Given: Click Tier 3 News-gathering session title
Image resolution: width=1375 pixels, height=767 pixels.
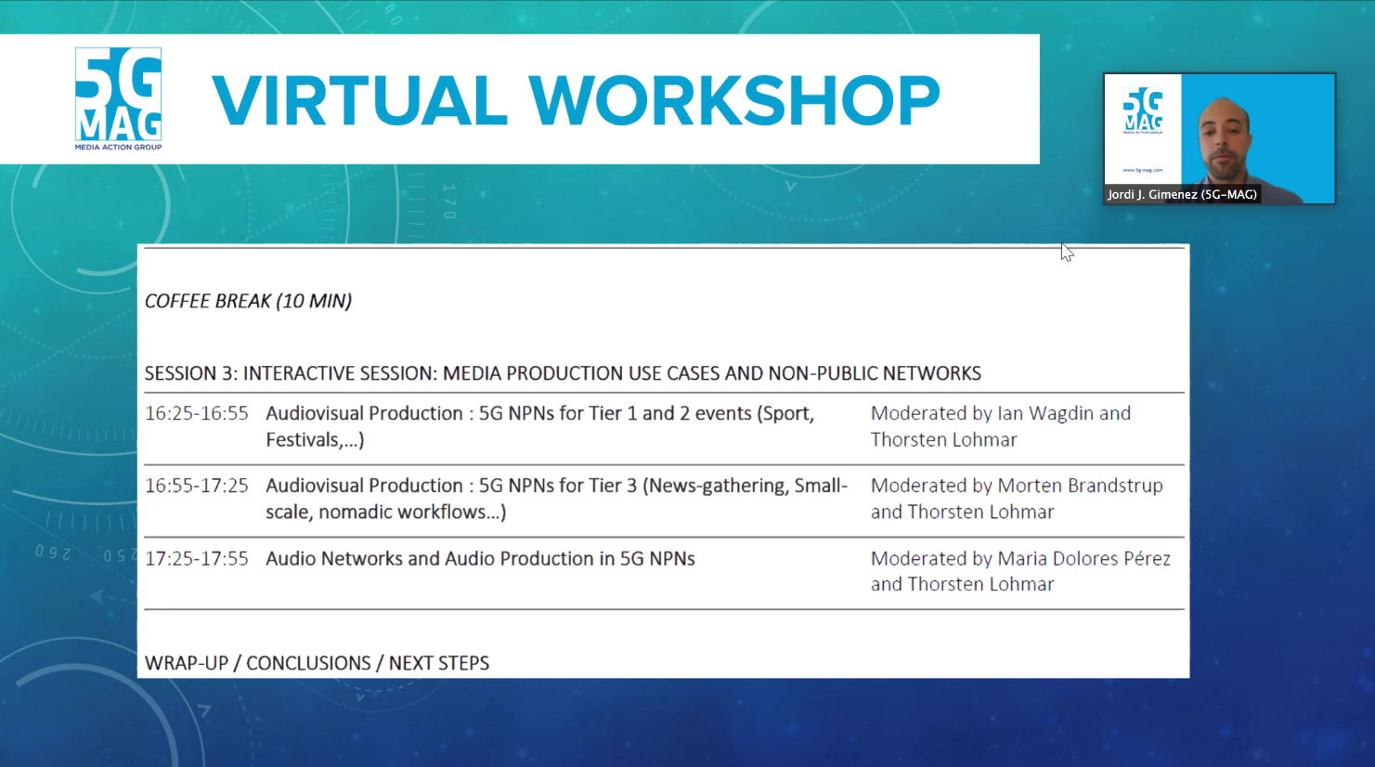Looking at the screenshot, I should 557,499.
